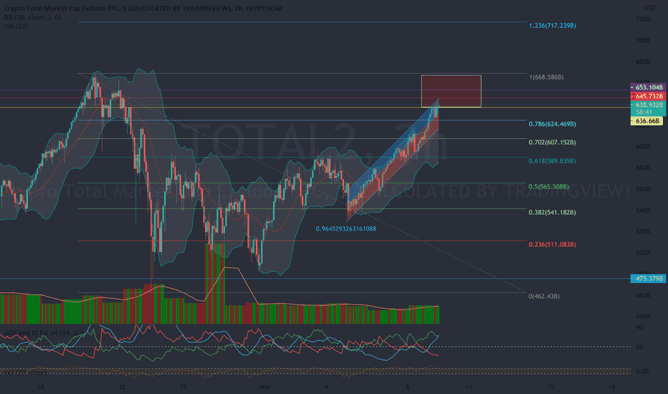Screen dimensions: 668x394
Task: Select the Vol (20) indicator legend
Action: click(x=16, y=26)
